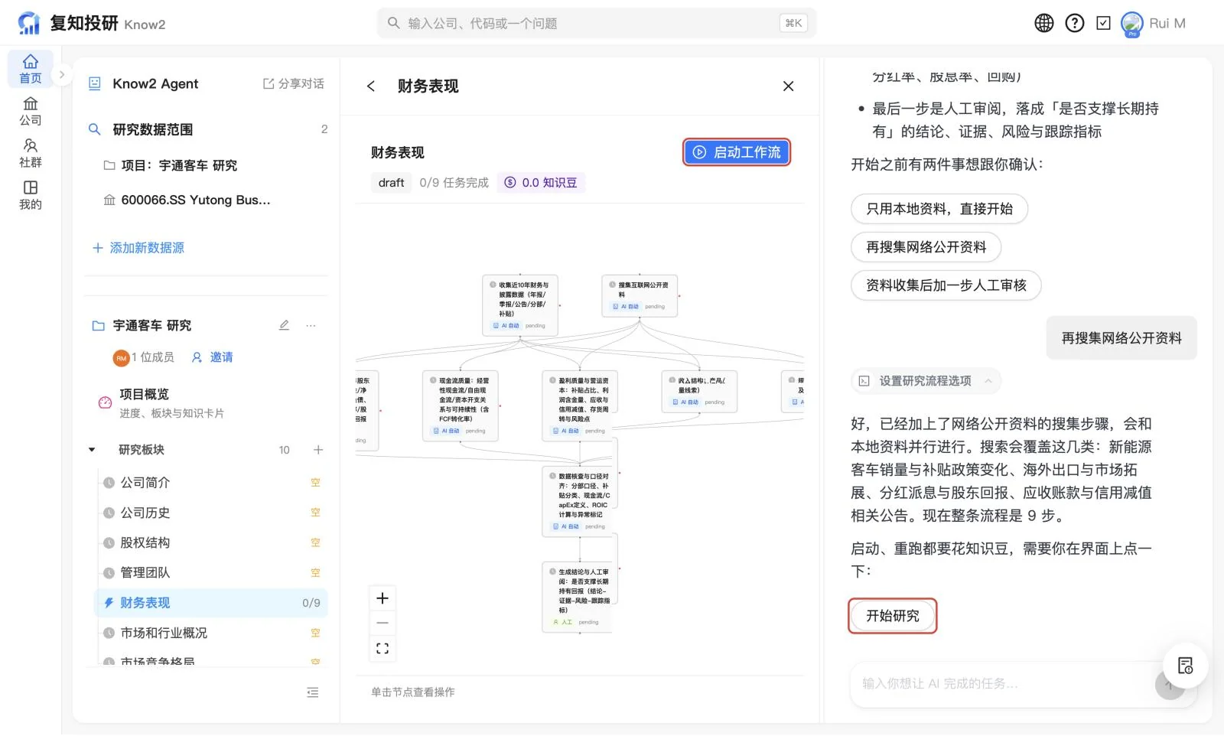
Task: Choose 只用本地资料，直接开始 option
Action: point(939,209)
